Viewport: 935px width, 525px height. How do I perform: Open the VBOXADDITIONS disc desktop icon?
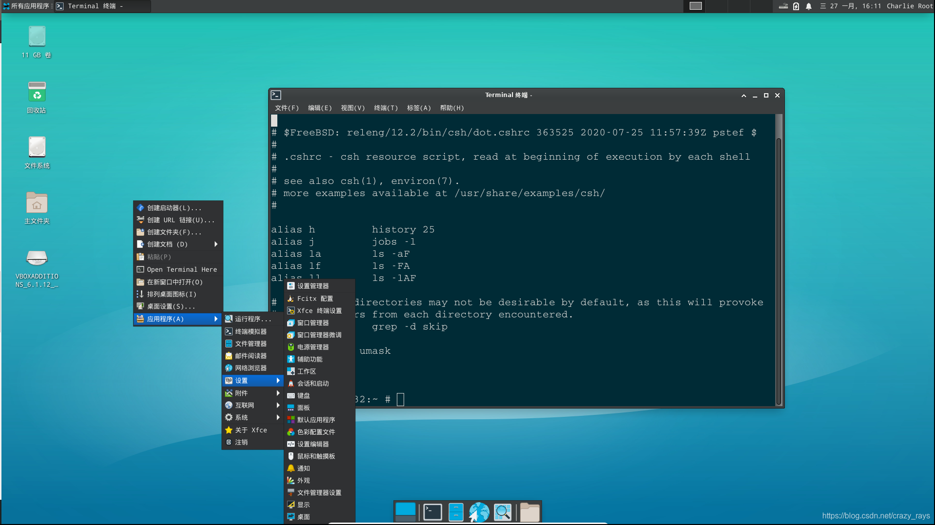(37, 269)
